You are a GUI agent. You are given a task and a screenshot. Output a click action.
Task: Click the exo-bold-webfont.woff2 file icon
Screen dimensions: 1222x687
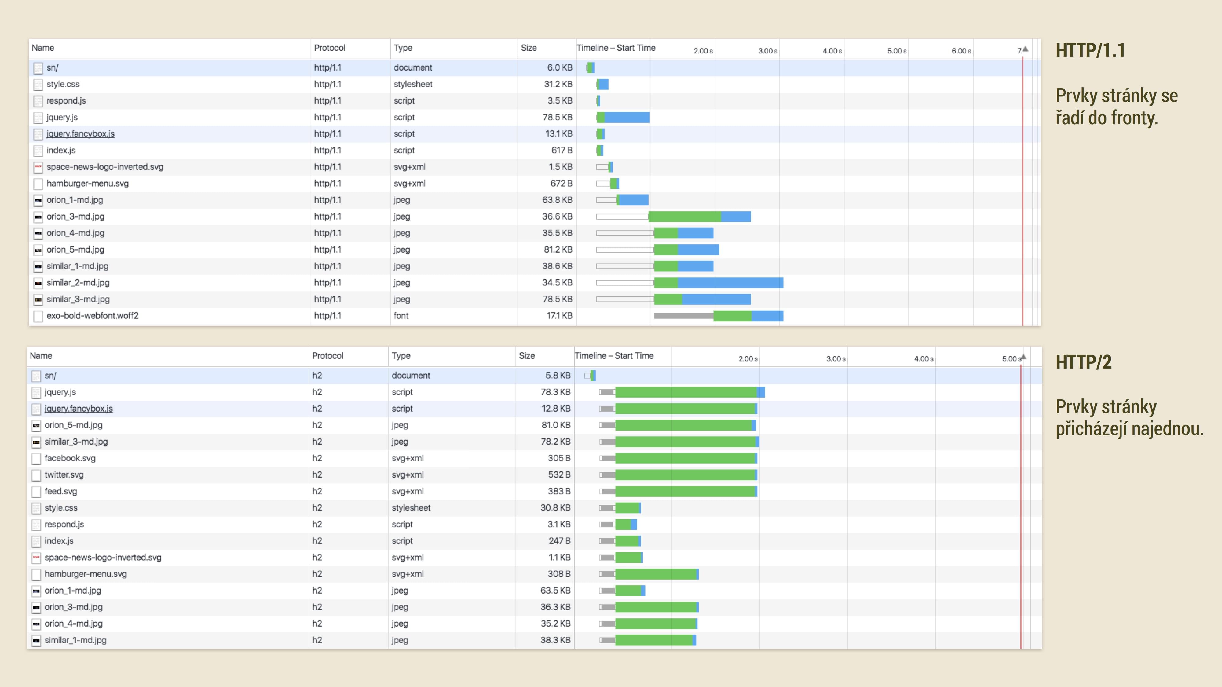coord(38,316)
